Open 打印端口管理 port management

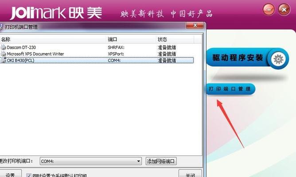pyautogui.click(x=230, y=89)
